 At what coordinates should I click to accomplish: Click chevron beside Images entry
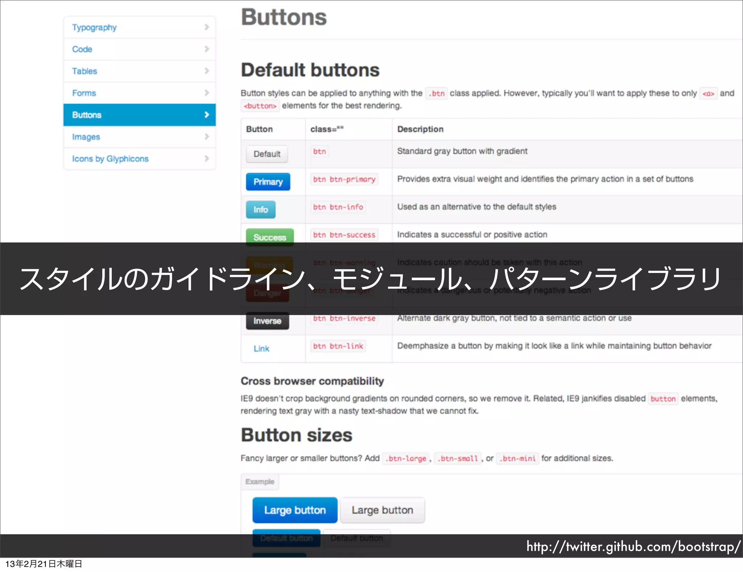point(207,136)
